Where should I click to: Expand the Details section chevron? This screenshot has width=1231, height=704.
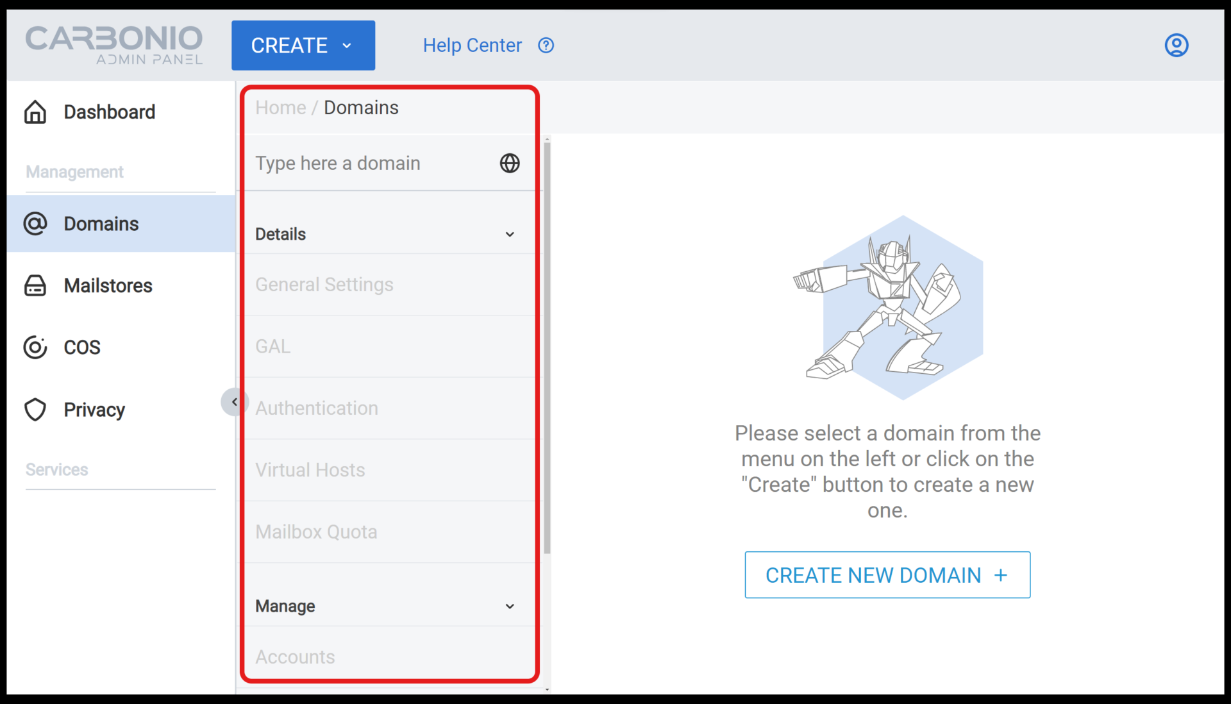tap(510, 234)
